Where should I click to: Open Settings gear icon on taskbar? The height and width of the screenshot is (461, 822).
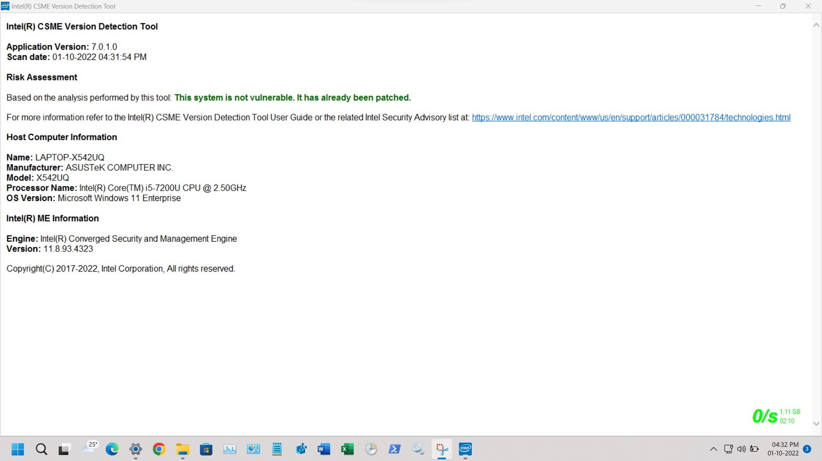pos(136,449)
